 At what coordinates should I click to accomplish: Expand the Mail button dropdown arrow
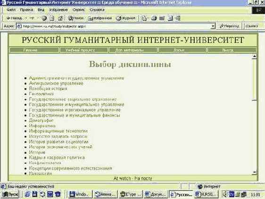[x=148, y=18]
